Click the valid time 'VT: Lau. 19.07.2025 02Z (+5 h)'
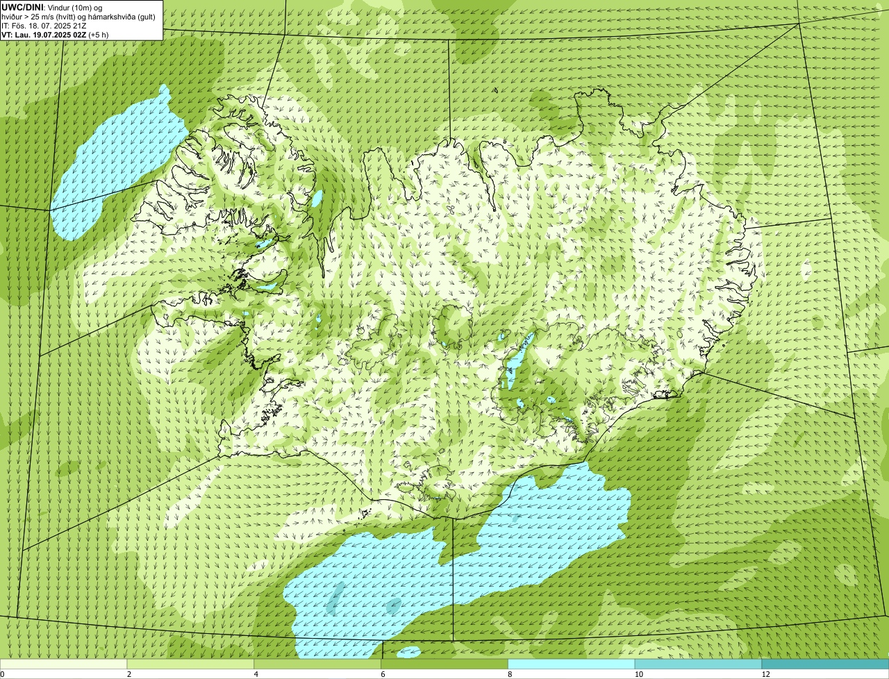The height and width of the screenshot is (679, 889). pyautogui.click(x=55, y=34)
